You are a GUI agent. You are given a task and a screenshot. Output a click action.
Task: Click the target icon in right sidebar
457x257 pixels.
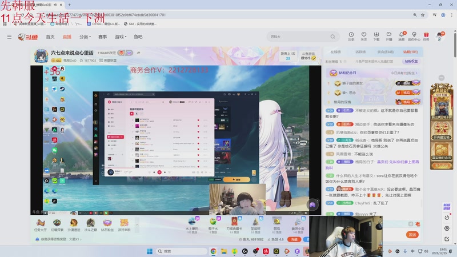[x=447, y=228]
